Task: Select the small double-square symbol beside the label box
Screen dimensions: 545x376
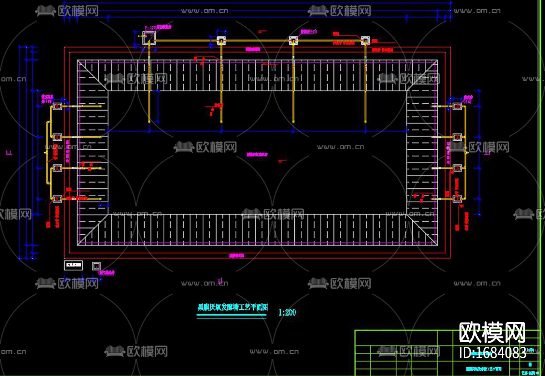Action: coord(96,266)
